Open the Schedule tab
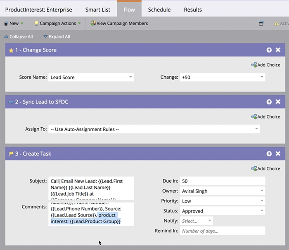The height and width of the screenshot is (250, 289). pyautogui.click(x=159, y=9)
